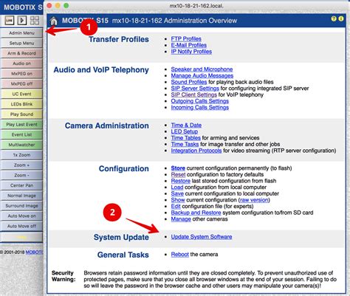
Task: Click the Transfer Profiles section heading
Action: point(119,39)
